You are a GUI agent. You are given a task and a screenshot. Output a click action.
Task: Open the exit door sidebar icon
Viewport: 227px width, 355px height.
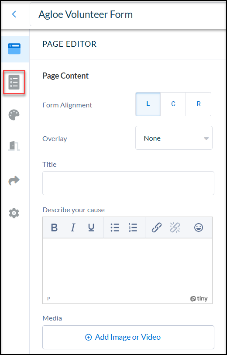click(14, 145)
